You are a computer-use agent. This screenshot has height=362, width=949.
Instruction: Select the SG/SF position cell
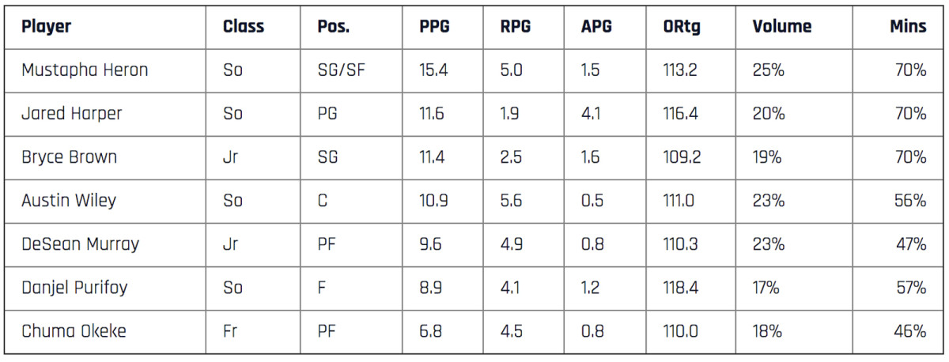point(341,70)
